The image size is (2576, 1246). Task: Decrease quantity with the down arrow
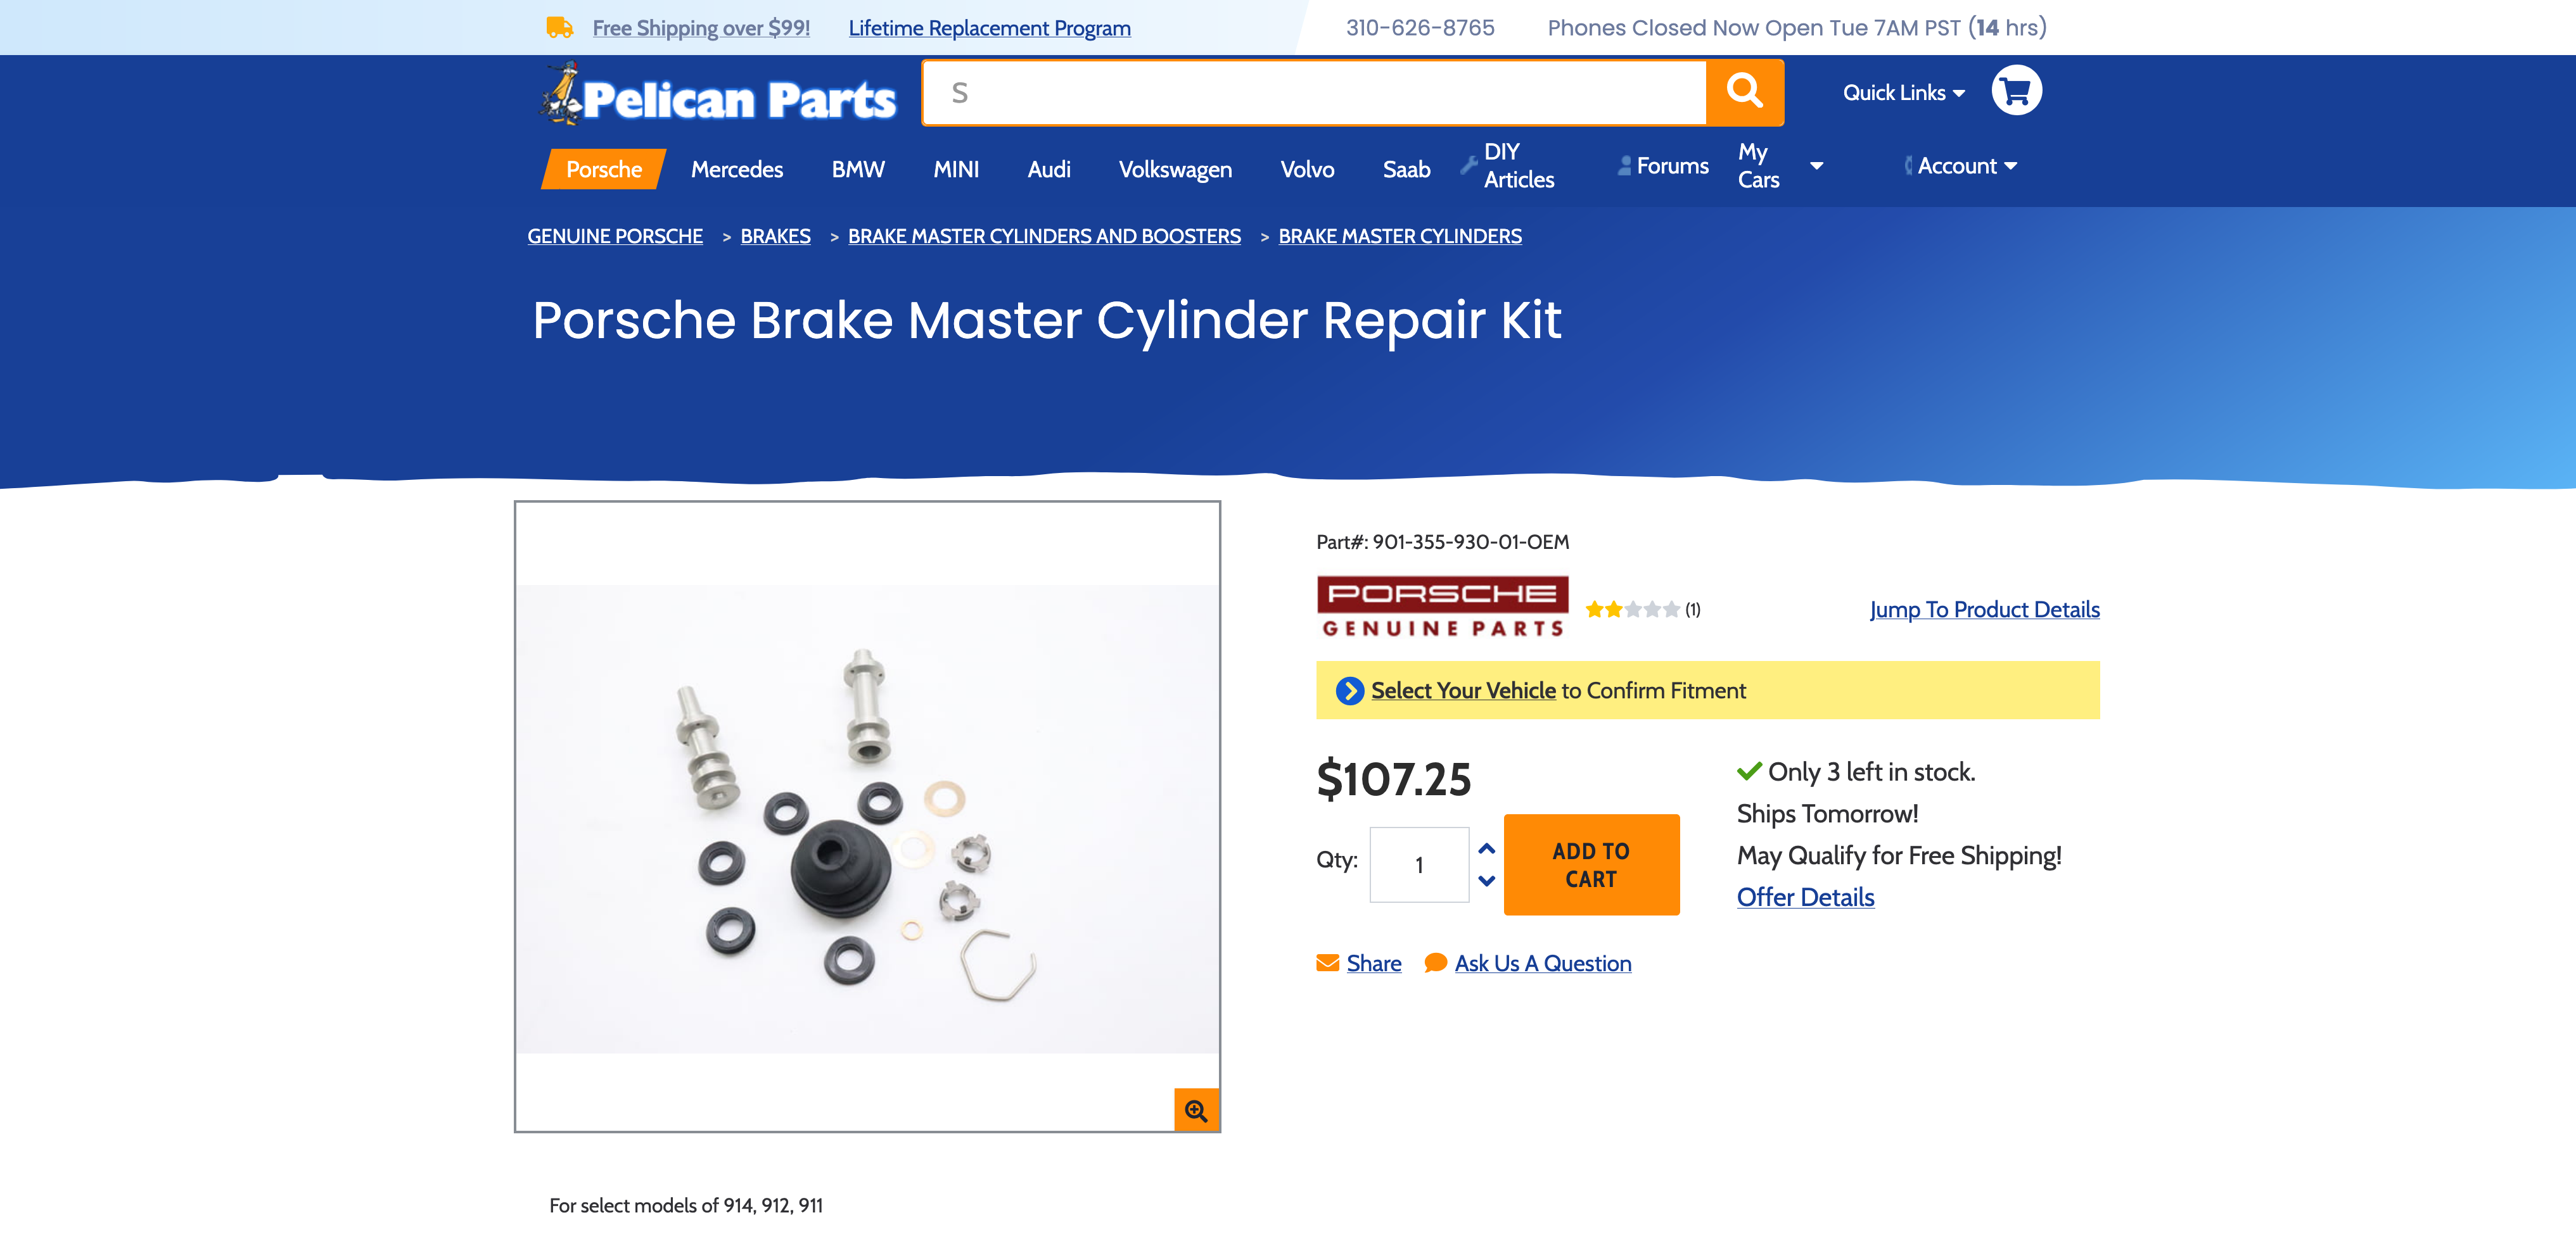click(x=1487, y=880)
